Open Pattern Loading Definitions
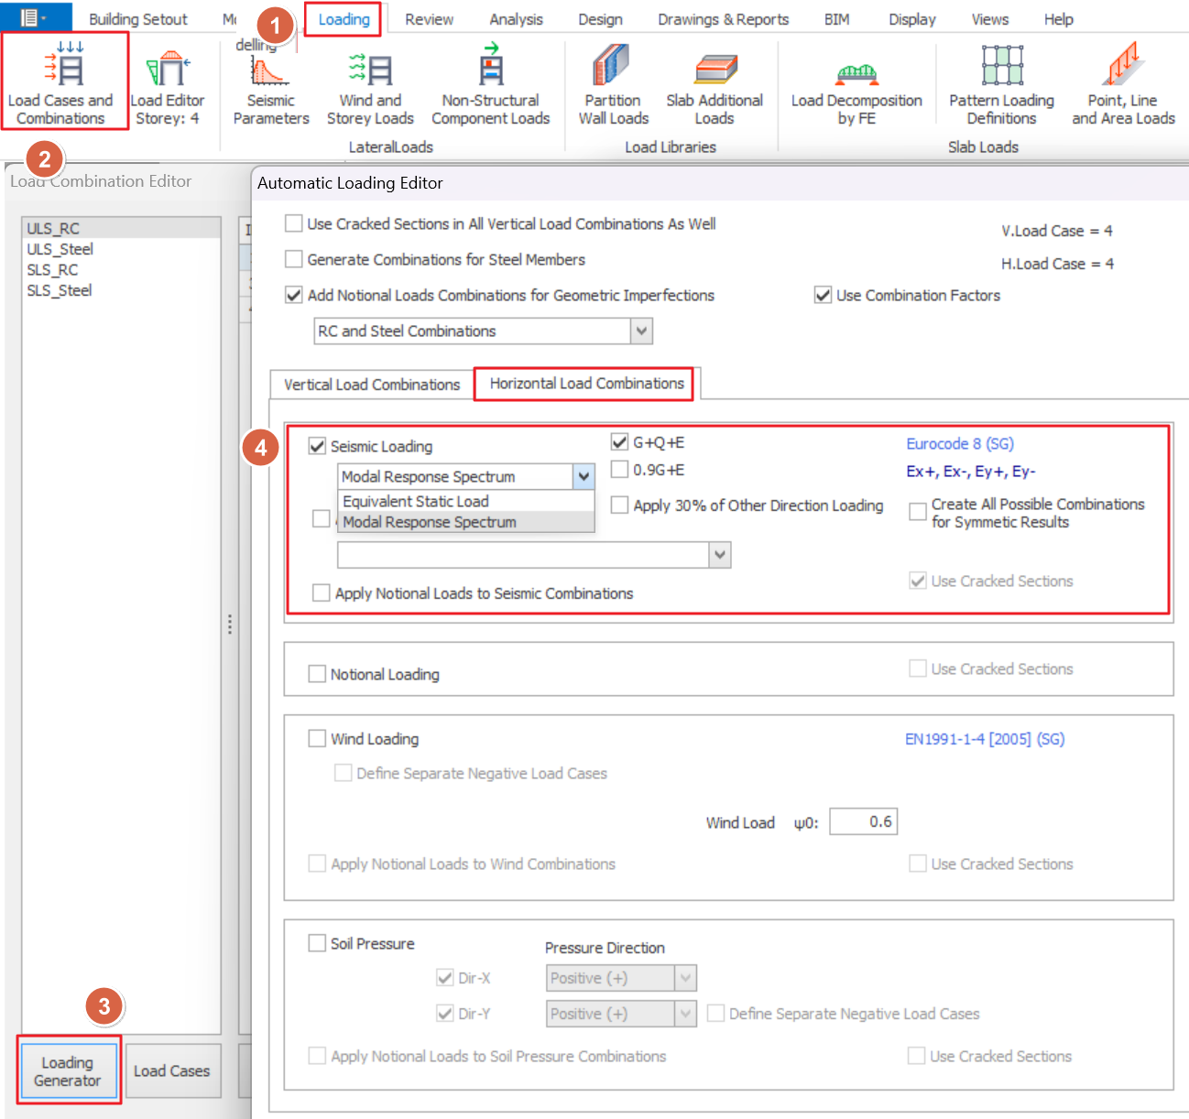Screen dimensions: 1189x1119 tap(1001, 84)
